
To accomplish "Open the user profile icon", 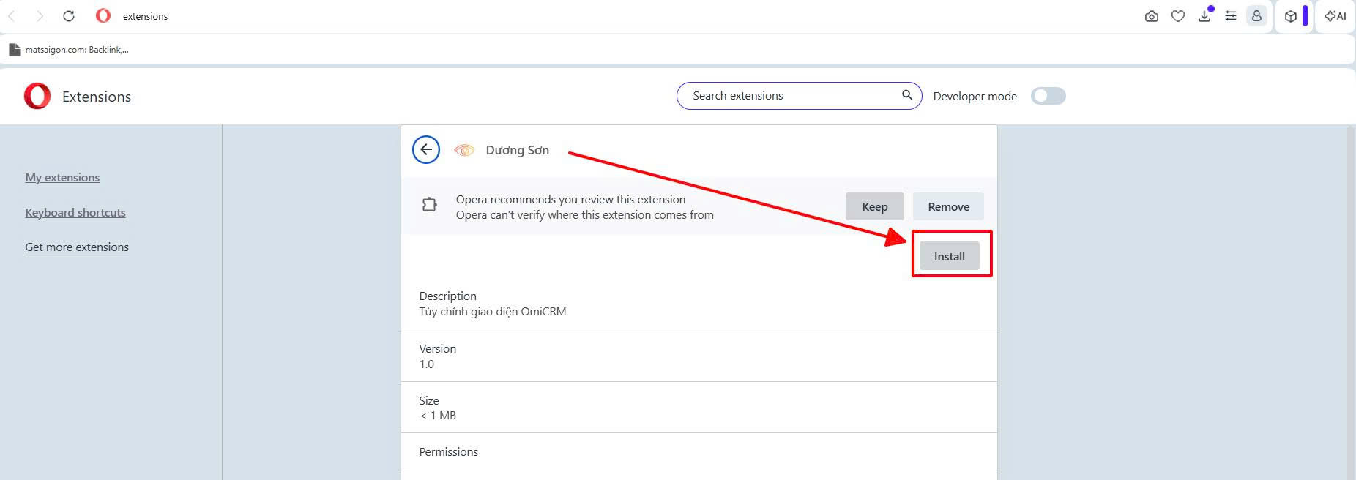I will pos(1256,15).
